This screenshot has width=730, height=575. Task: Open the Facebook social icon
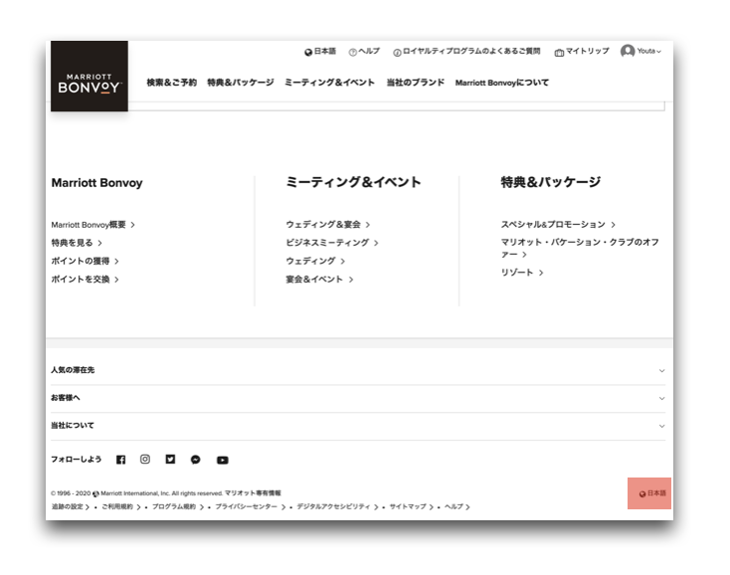click(121, 460)
